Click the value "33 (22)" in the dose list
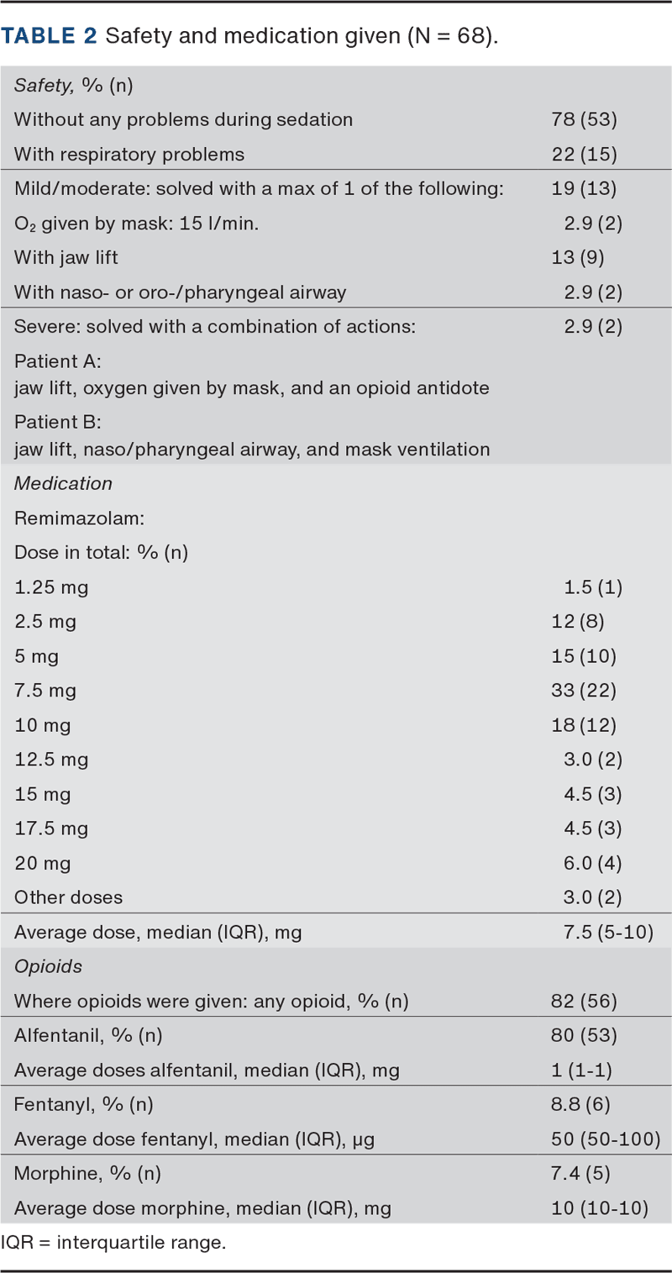The image size is (672, 1273). [x=584, y=691]
